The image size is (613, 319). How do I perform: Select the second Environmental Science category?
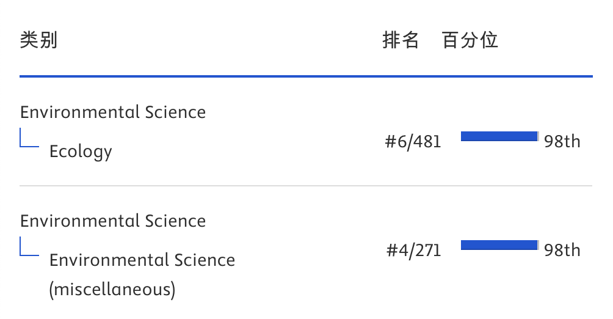click(x=113, y=221)
